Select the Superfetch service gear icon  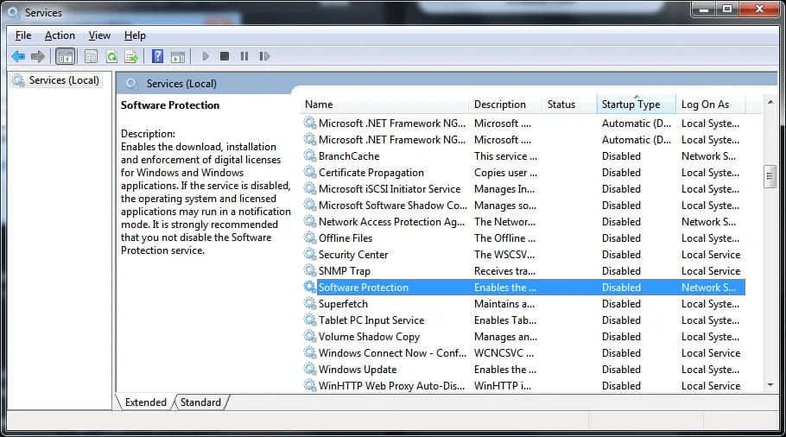(x=309, y=304)
